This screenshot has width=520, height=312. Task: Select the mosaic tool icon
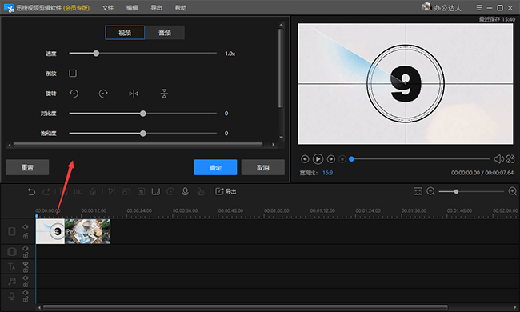point(142,192)
